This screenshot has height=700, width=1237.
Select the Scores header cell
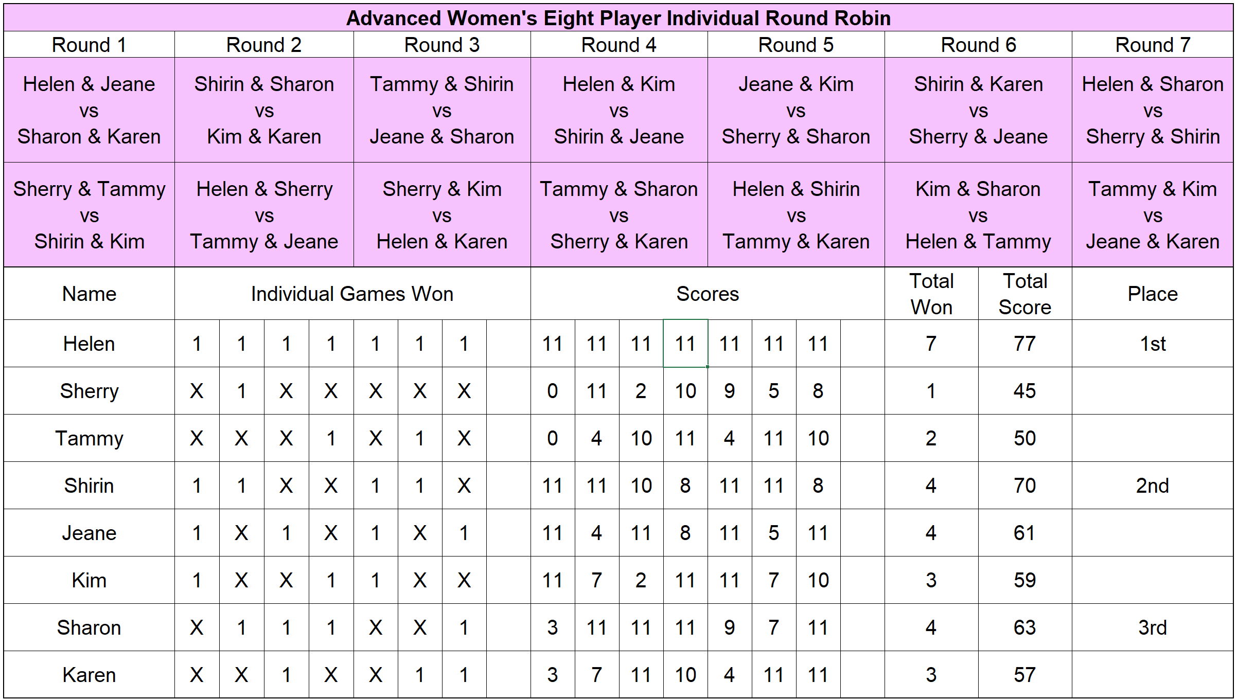point(707,294)
